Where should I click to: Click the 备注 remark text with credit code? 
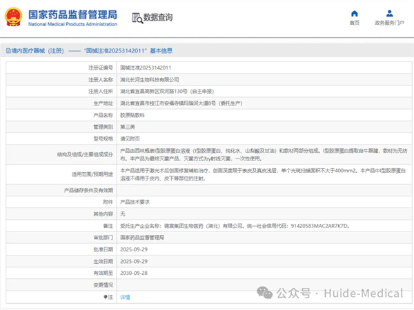pos(235,225)
